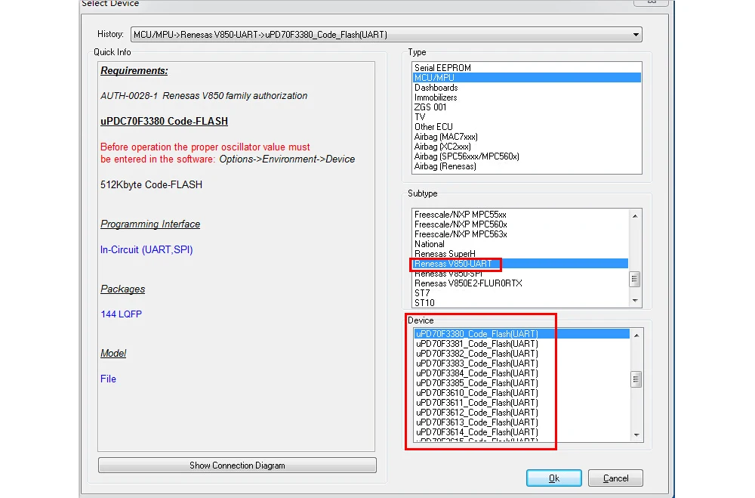Select Renesas V850E2-FLUR0RTX subtype

click(520, 283)
